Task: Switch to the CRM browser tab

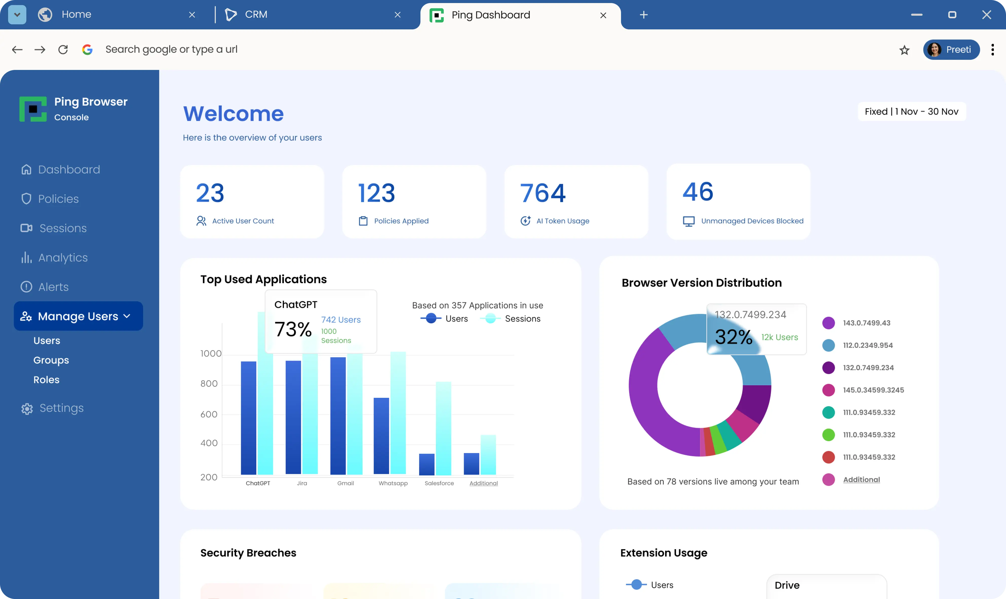Action: point(256,14)
